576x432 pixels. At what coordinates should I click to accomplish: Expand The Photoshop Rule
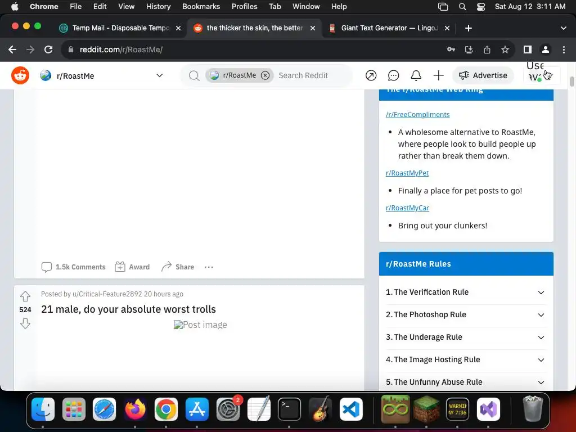coord(465,315)
